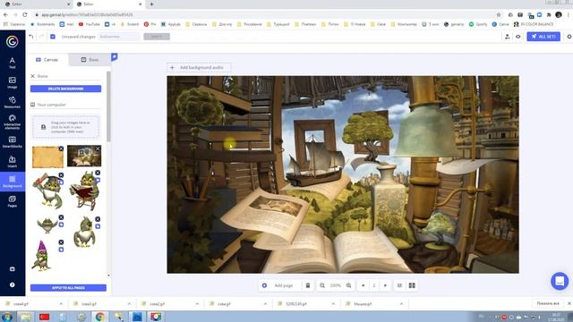This screenshot has width=573, height=322.
Task: Delete the rocking chair owl image
Action: (x=98, y=173)
